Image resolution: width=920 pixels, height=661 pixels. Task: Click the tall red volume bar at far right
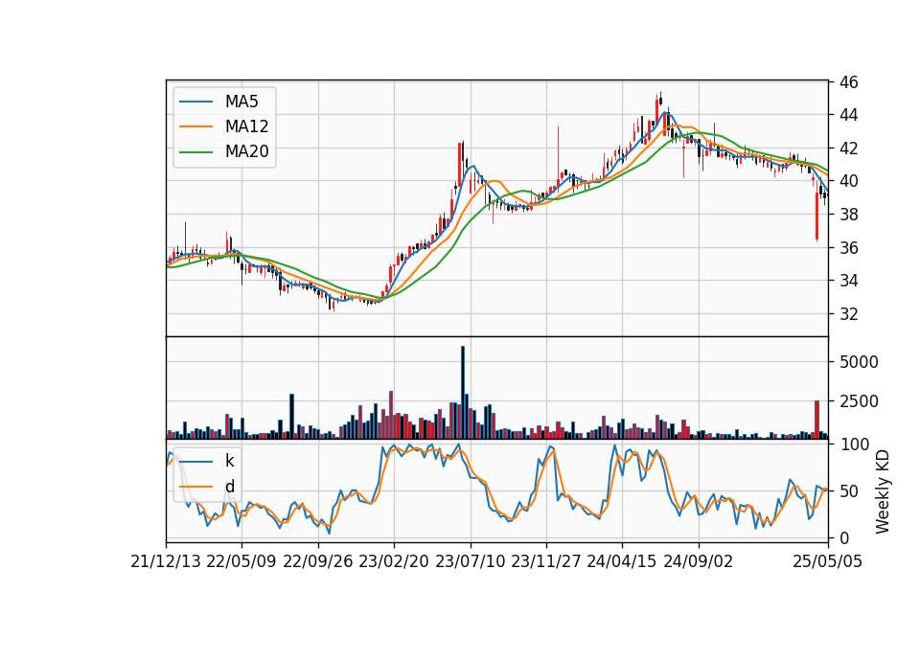[x=816, y=420]
